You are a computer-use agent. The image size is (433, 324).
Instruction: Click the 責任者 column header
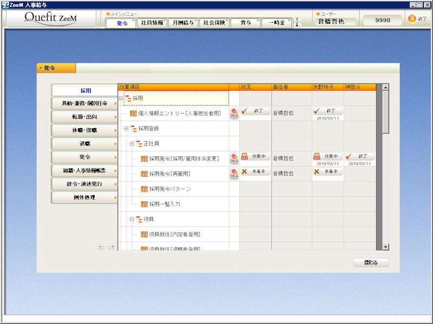point(292,87)
